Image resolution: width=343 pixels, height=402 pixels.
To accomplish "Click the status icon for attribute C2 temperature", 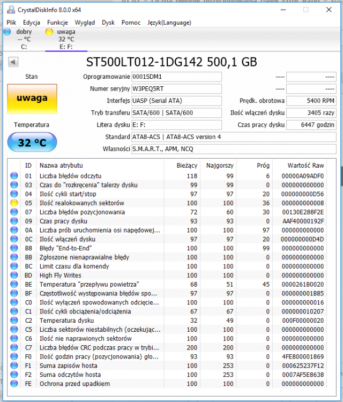I will (14, 321).
